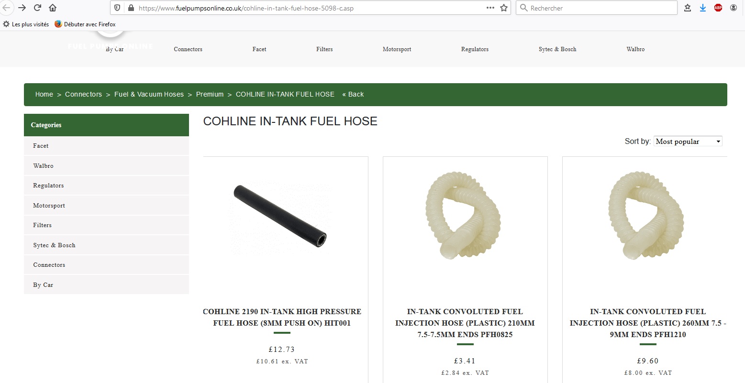This screenshot has height=383, width=745.
Task: Select Filters in the Categories sidebar
Action: [x=106, y=225]
